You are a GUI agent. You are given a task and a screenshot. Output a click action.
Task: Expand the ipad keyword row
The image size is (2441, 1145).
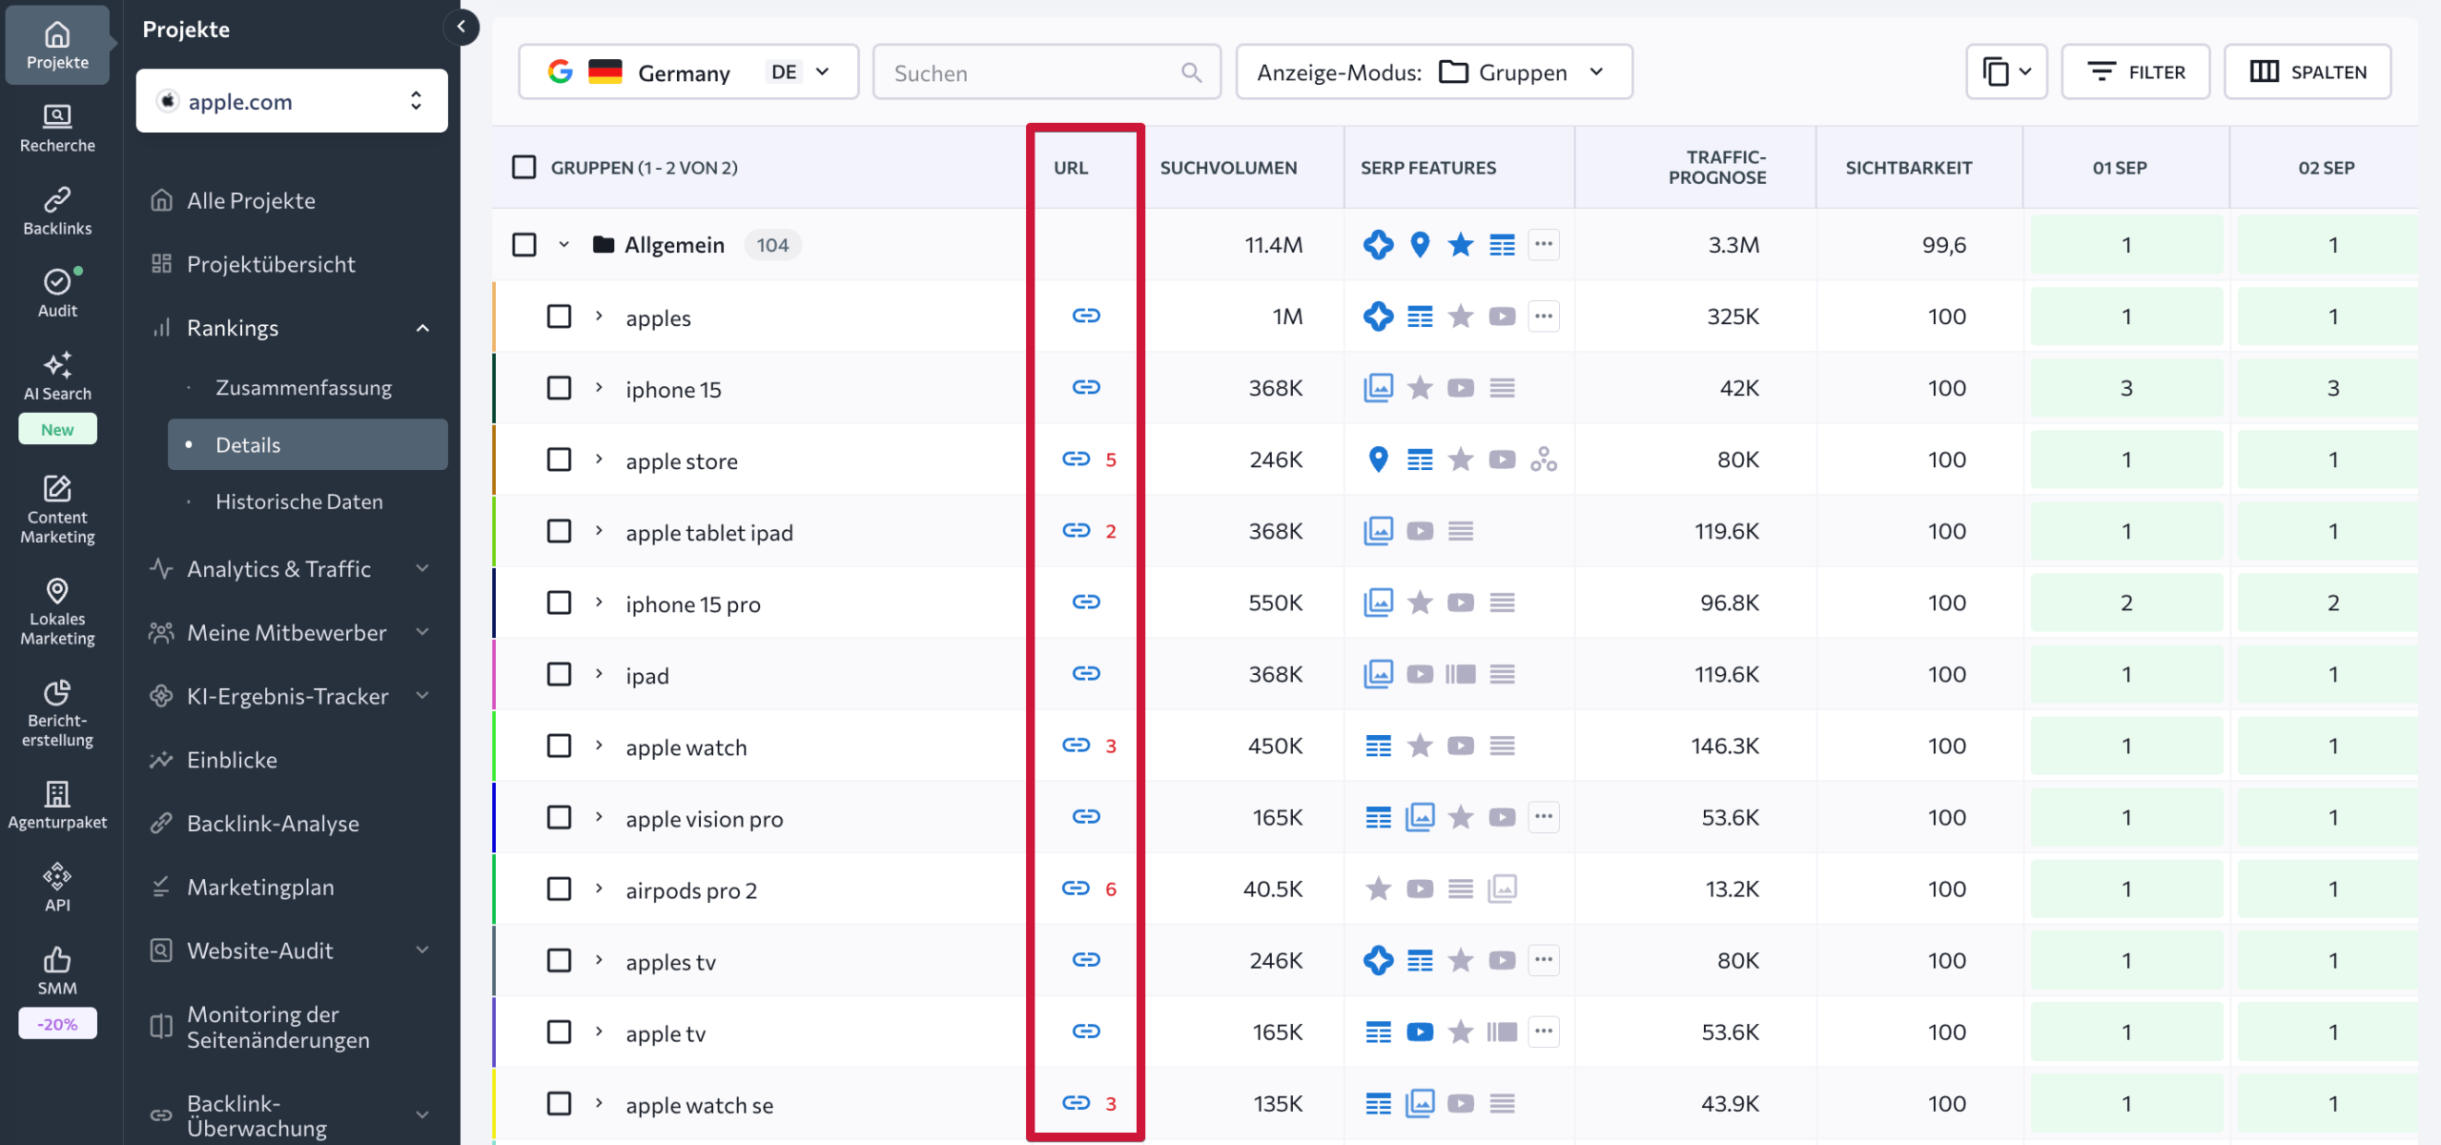pyautogui.click(x=599, y=674)
